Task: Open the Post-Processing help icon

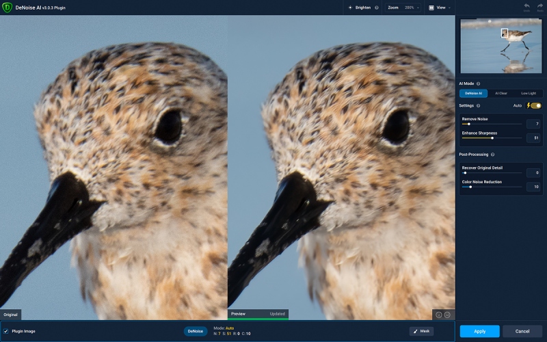Action: click(x=492, y=155)
